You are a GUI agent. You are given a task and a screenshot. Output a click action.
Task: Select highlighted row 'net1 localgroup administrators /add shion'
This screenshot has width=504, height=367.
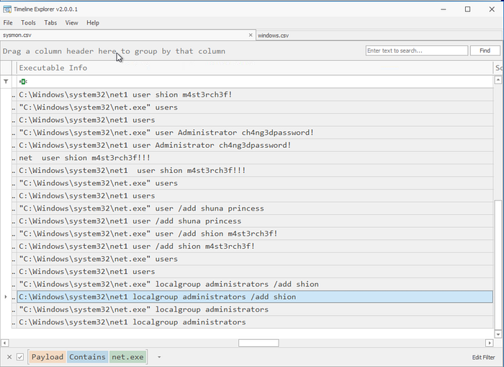pos(255,297)
